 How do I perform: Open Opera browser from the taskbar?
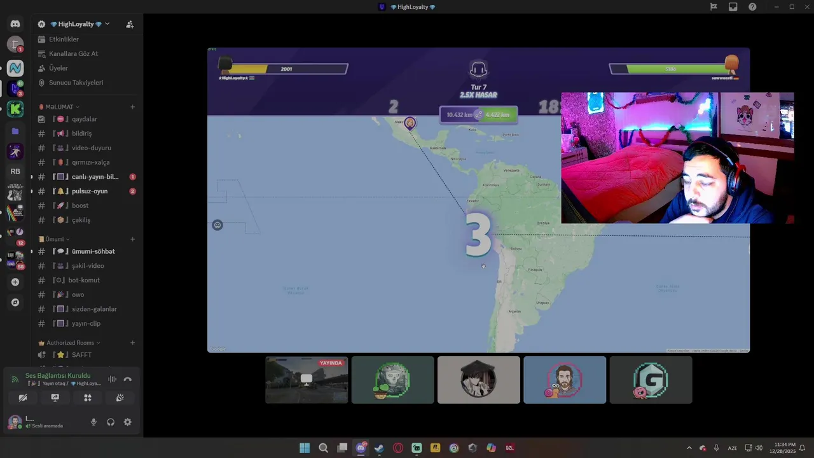(398, 448)
